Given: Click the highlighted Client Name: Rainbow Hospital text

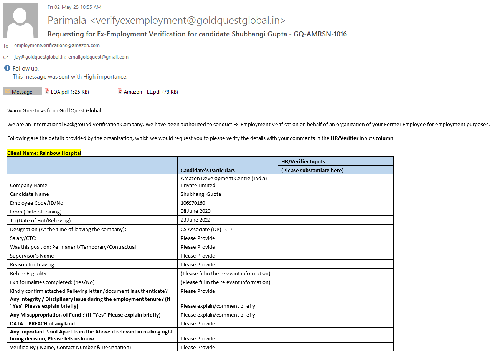Looking at the screenshot, I should click(44, 153).
